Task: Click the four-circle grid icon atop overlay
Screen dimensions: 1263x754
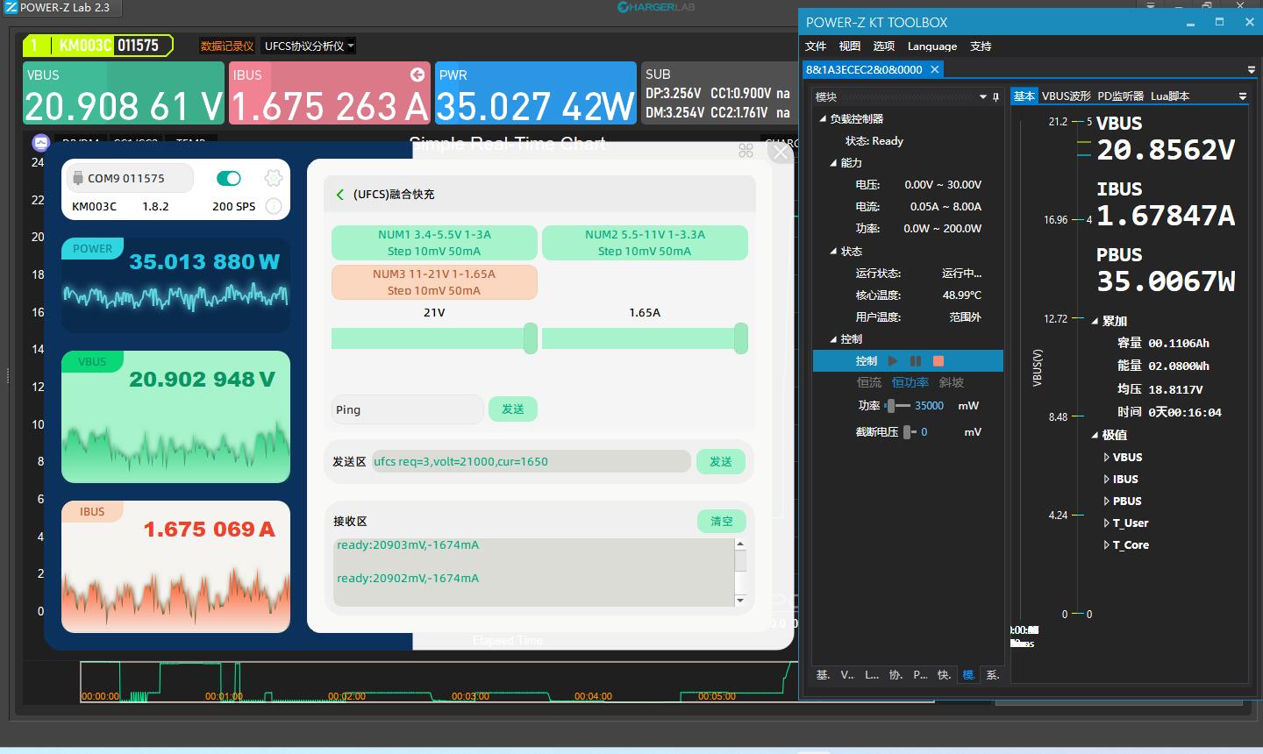Action: pyautogui.click(x=746, y=151)
